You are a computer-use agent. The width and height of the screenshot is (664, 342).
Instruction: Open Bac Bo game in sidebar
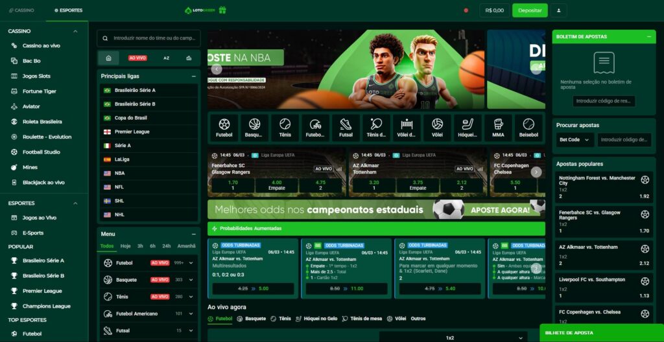pos(31,61)
